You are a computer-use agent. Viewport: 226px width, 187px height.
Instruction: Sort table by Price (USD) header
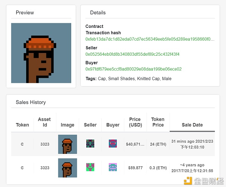pyautogui.click(x=135, y=122)
